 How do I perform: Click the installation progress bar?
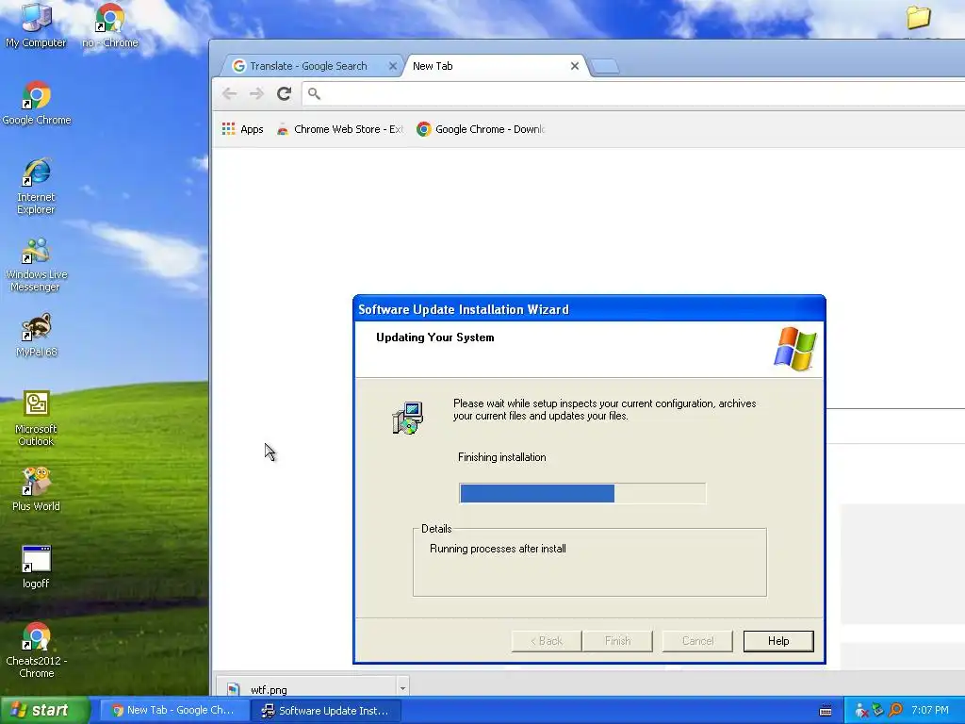pos(582,493)
